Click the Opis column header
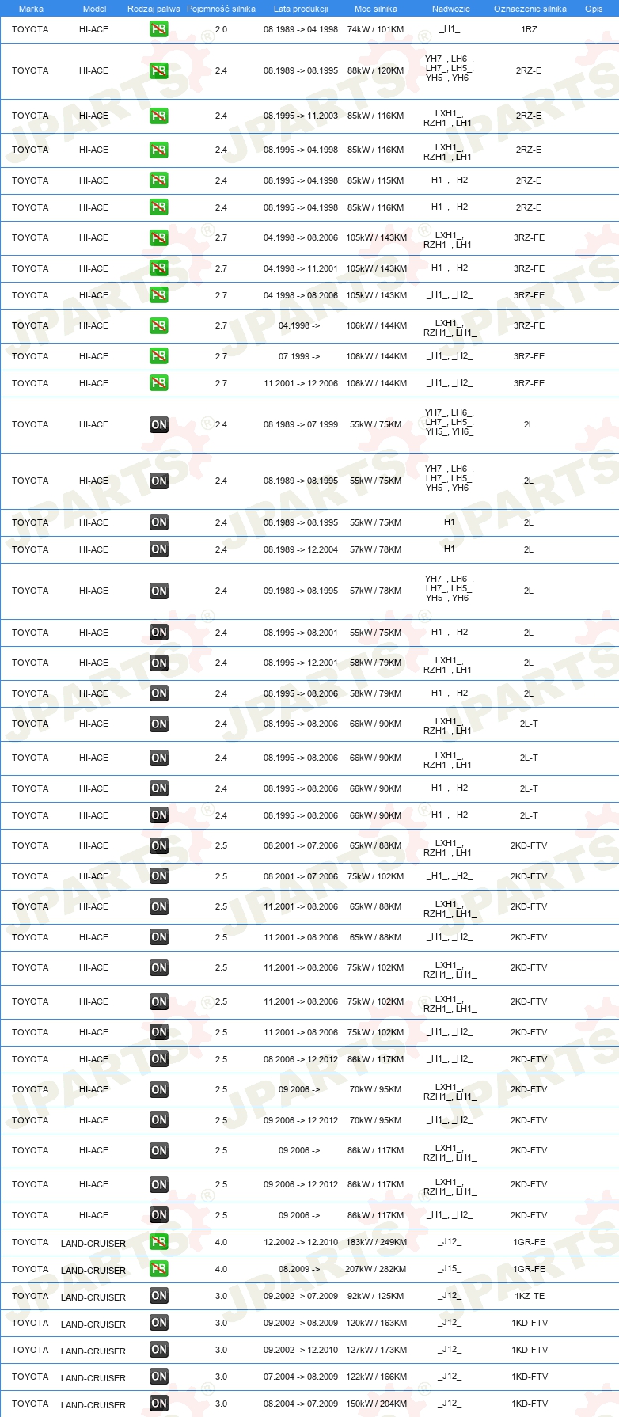The image size is (619, 1417). tap(594, 9)
